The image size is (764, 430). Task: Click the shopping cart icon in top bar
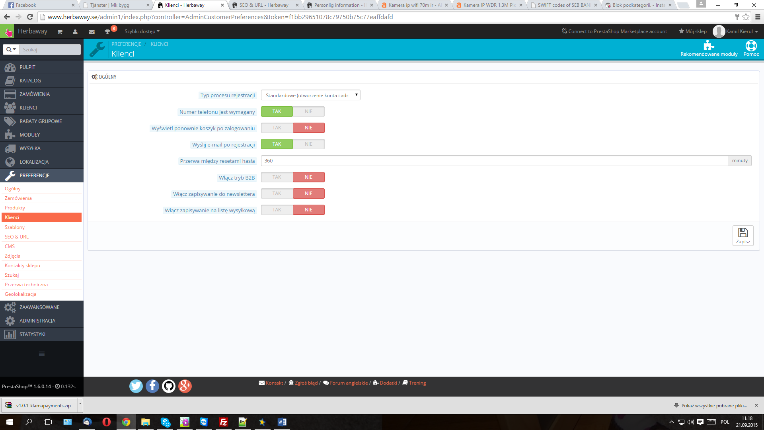pyautogui.click(x=60, y=32)
